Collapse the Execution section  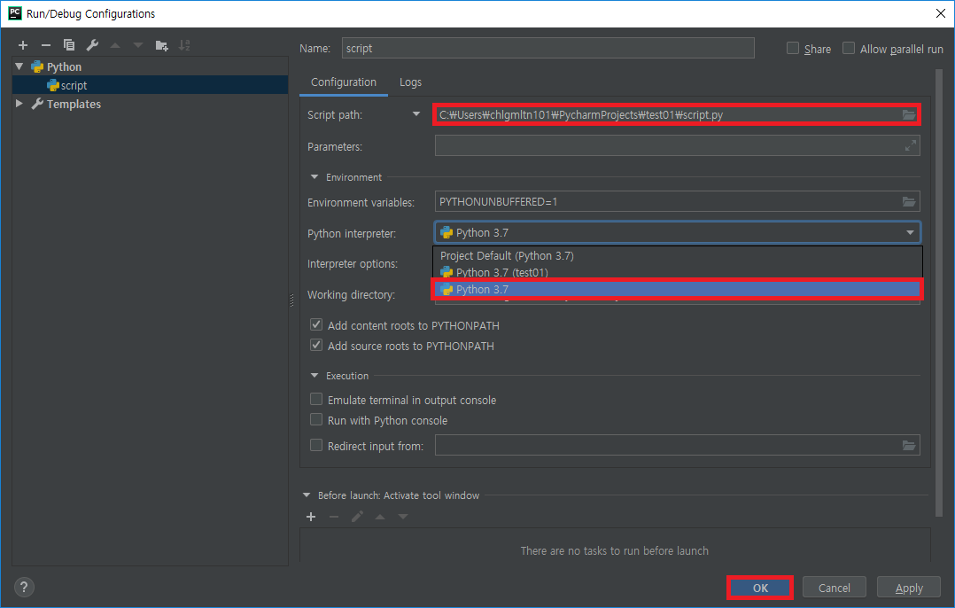pos(314,375)
